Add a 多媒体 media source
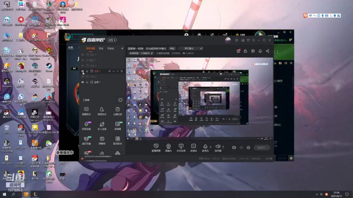 194,148
